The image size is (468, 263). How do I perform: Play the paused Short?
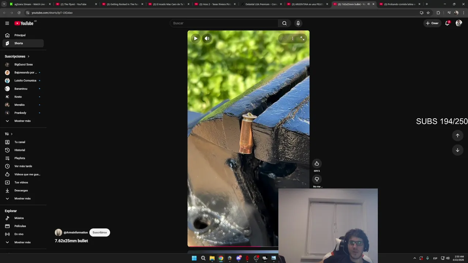196,38
